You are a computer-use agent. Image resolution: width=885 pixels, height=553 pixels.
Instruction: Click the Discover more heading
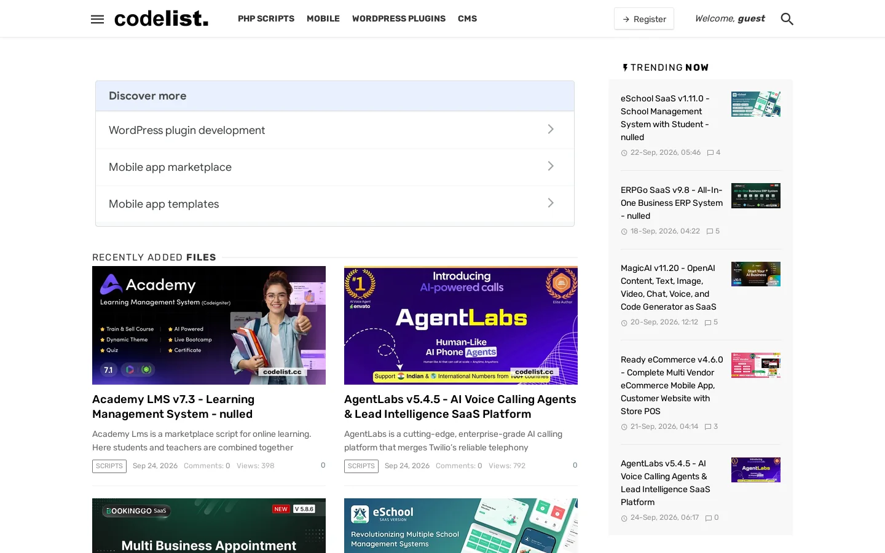pos(147,96)
